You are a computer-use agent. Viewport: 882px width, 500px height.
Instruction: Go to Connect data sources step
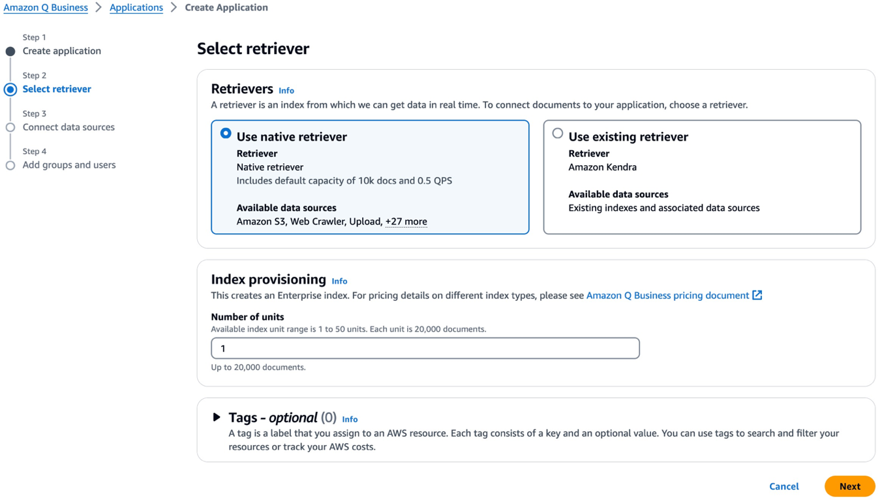pyautogui.click(x=69, y=127)
